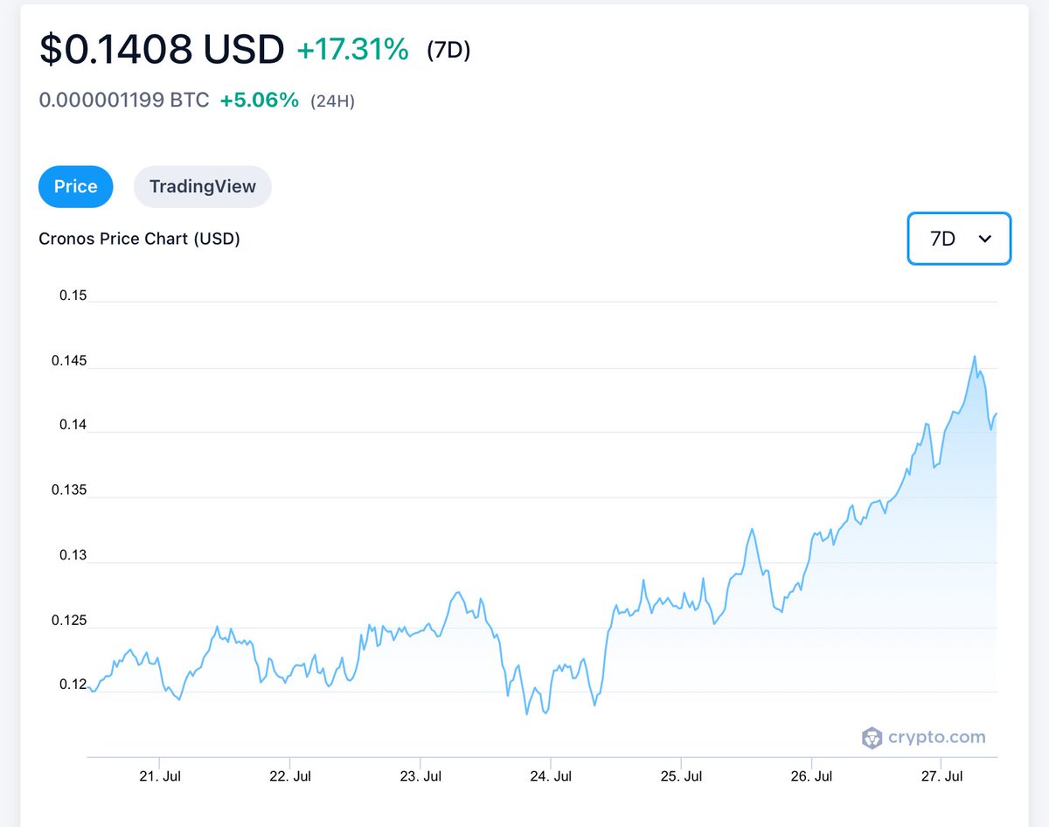Click the +5.06% daily change
Viewport: 1049px width, 827px height.
click(259, 100)
